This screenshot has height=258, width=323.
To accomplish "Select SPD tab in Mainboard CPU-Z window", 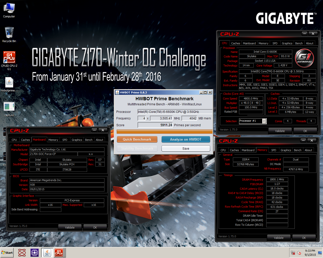I will click(65, 140).
